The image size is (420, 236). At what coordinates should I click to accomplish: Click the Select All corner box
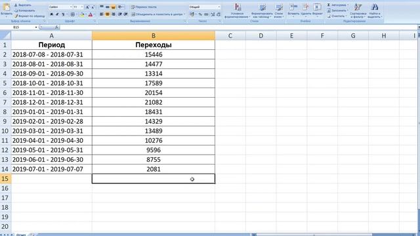click(x=5, y=35)
